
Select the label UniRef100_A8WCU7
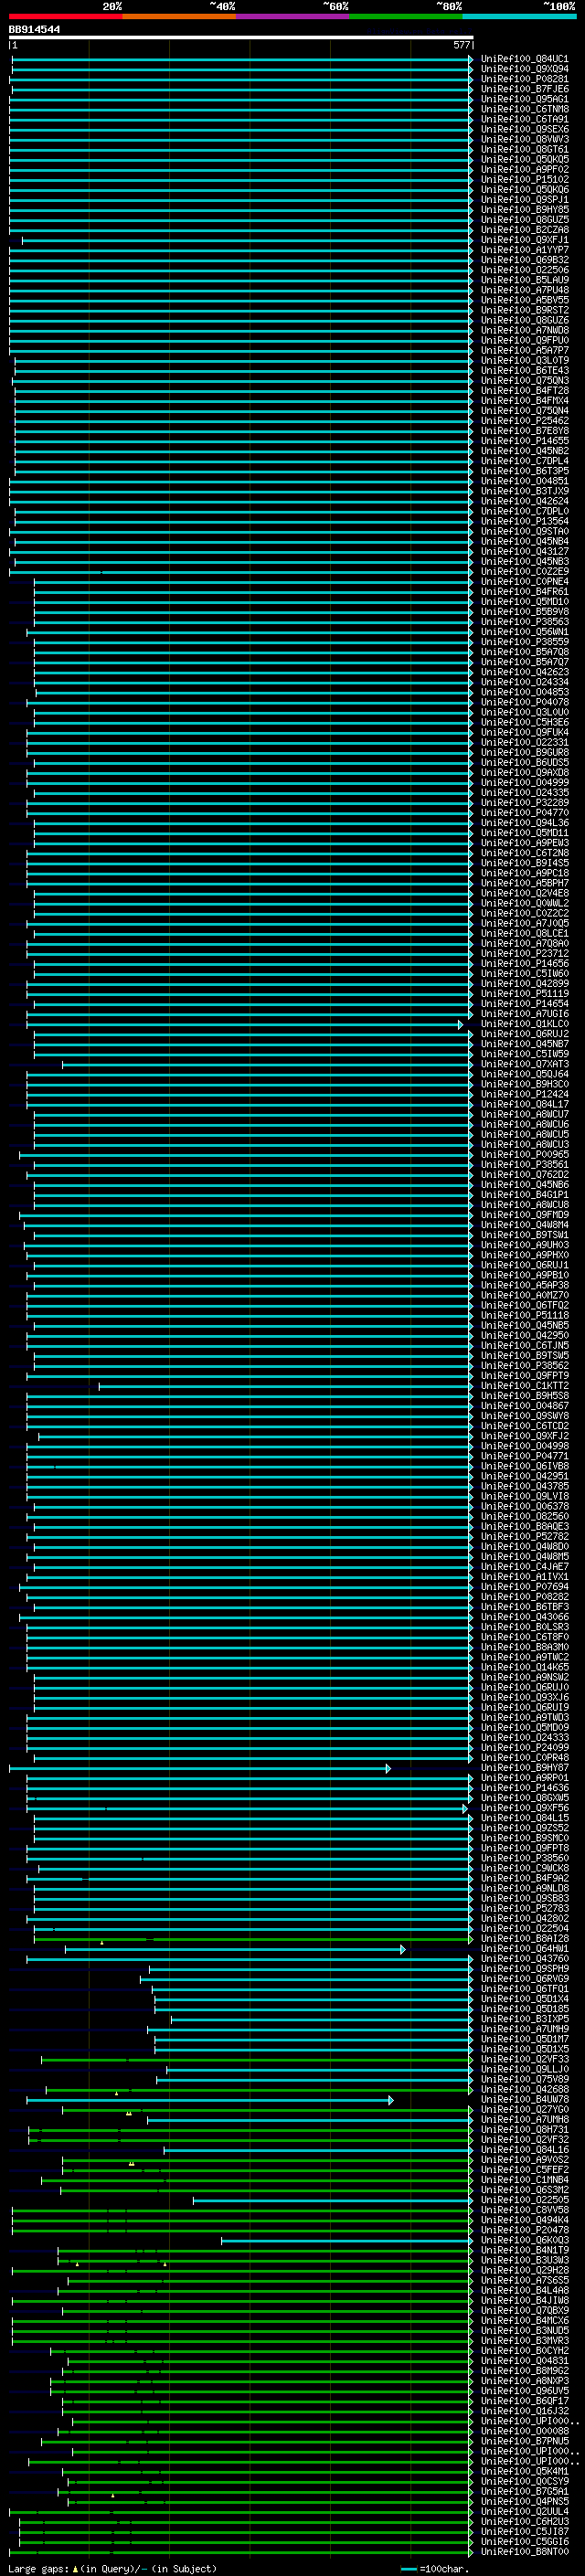pyautogui.click(x=525, y=1115)
